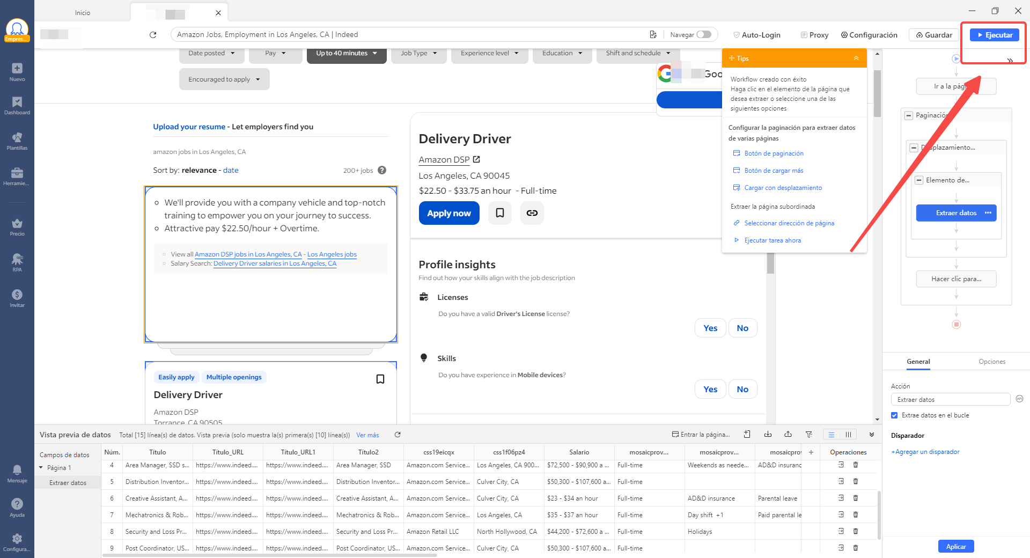
Task: Open the Nuevo sidebar icon
Action: tap(17, 72)
